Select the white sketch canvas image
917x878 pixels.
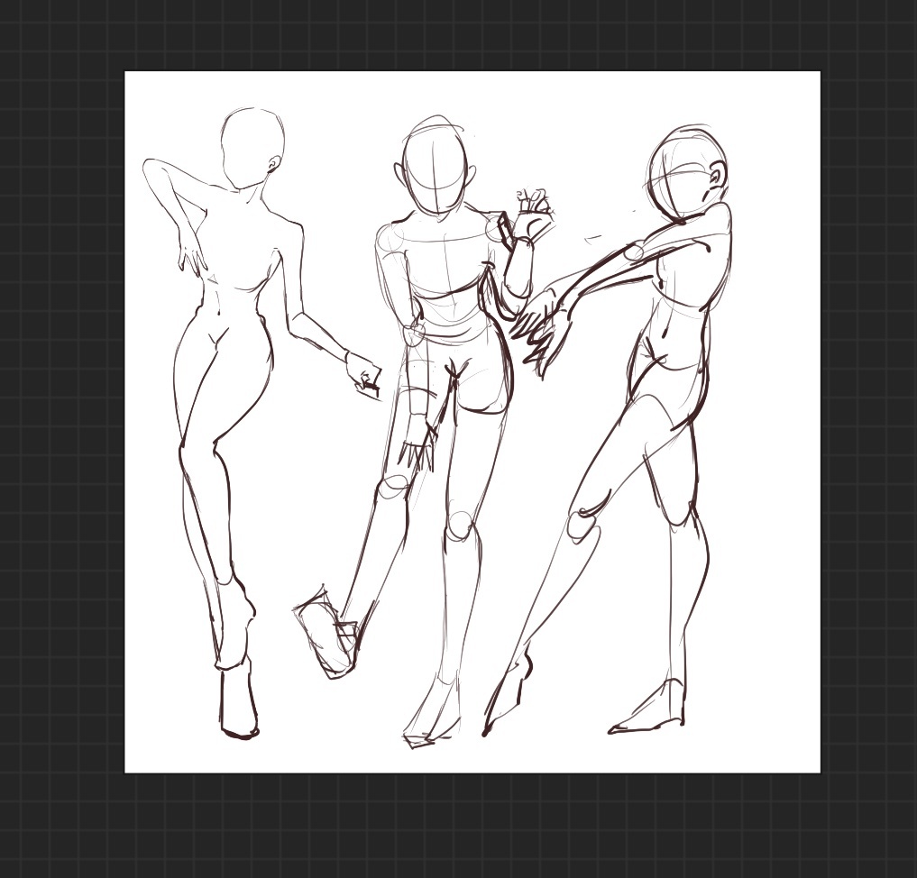(472, 422)
